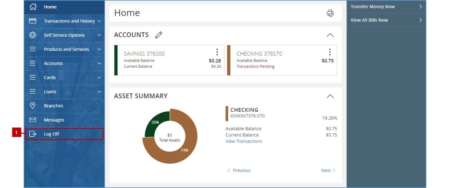This screenshot has height=188, width=450.
Task: Open the Self Service Options menu
Action: pyautogui.click(x=64, y=35)
